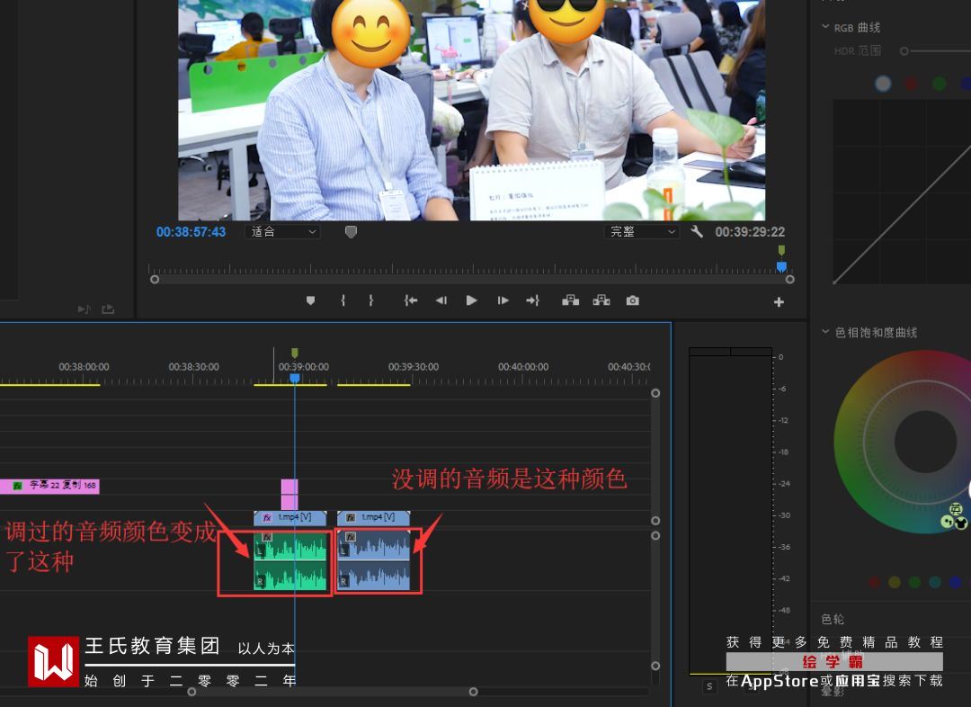Click the Play button in the program monitor
This screenshot has height=707, width=971.
click(x=471, y=300)
